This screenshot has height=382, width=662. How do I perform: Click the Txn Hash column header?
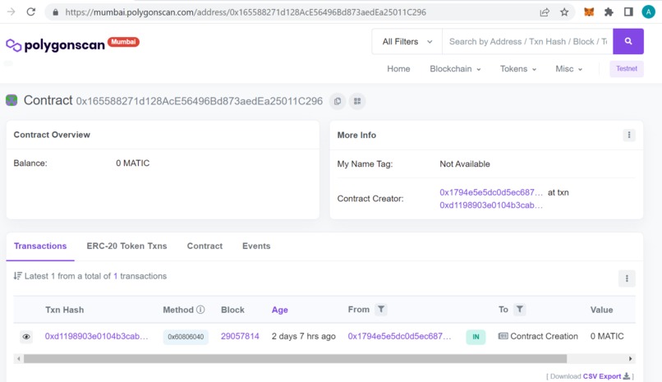tap(65, 310)
